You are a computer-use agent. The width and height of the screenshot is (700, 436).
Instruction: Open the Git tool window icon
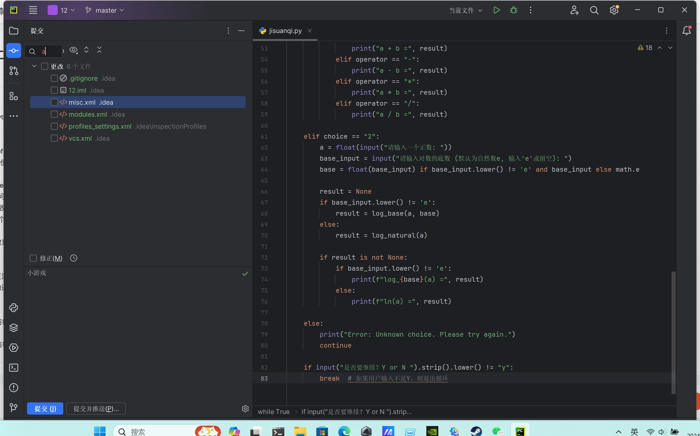(14, 408)
